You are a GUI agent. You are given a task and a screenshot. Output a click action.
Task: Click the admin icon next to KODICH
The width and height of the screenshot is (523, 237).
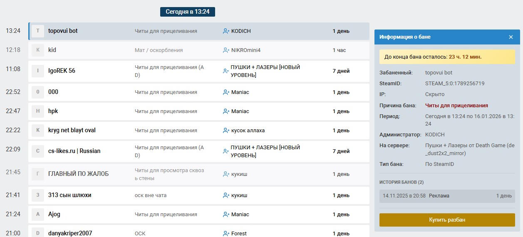click(226, 31)
